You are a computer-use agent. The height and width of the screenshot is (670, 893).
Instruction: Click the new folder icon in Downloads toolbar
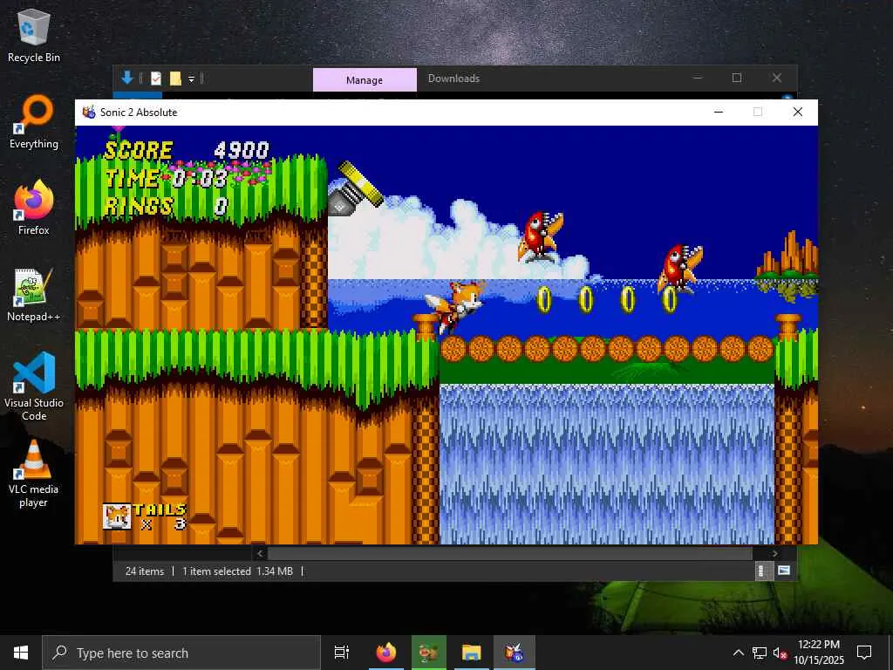pos(175,79)
